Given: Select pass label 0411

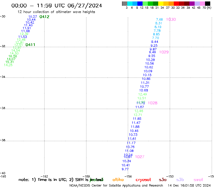Looking at the screenshot, I should (30, 45).
